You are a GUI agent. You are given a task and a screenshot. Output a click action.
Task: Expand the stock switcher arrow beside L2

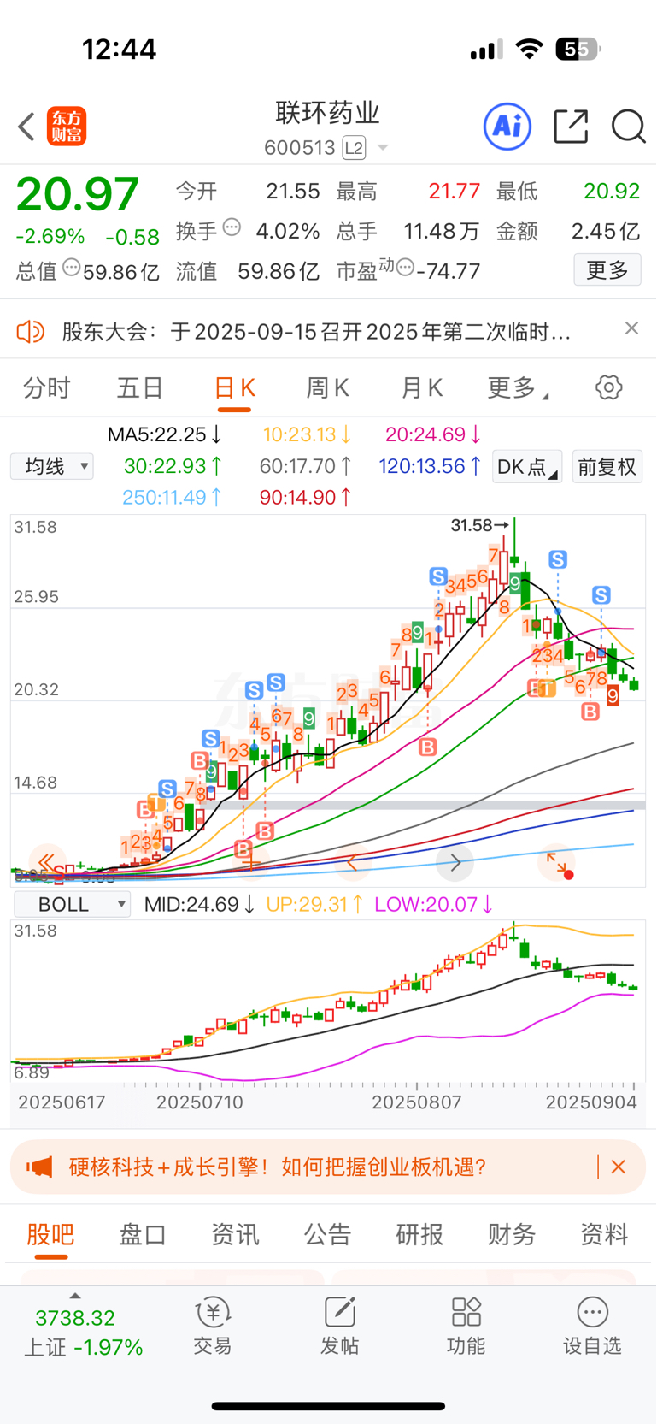(383, 148)
